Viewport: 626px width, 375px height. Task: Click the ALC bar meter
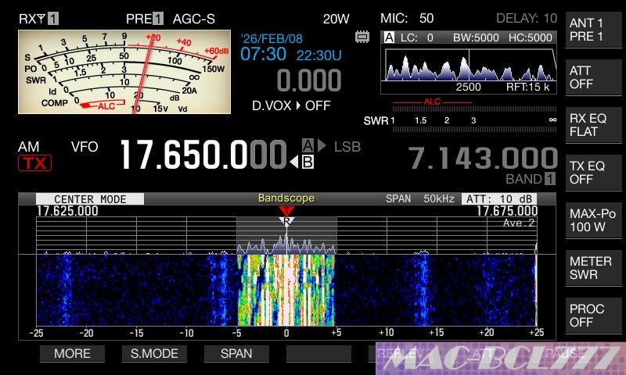474,109
